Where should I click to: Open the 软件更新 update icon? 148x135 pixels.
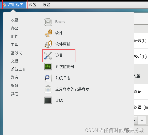[x=48, y=44]
